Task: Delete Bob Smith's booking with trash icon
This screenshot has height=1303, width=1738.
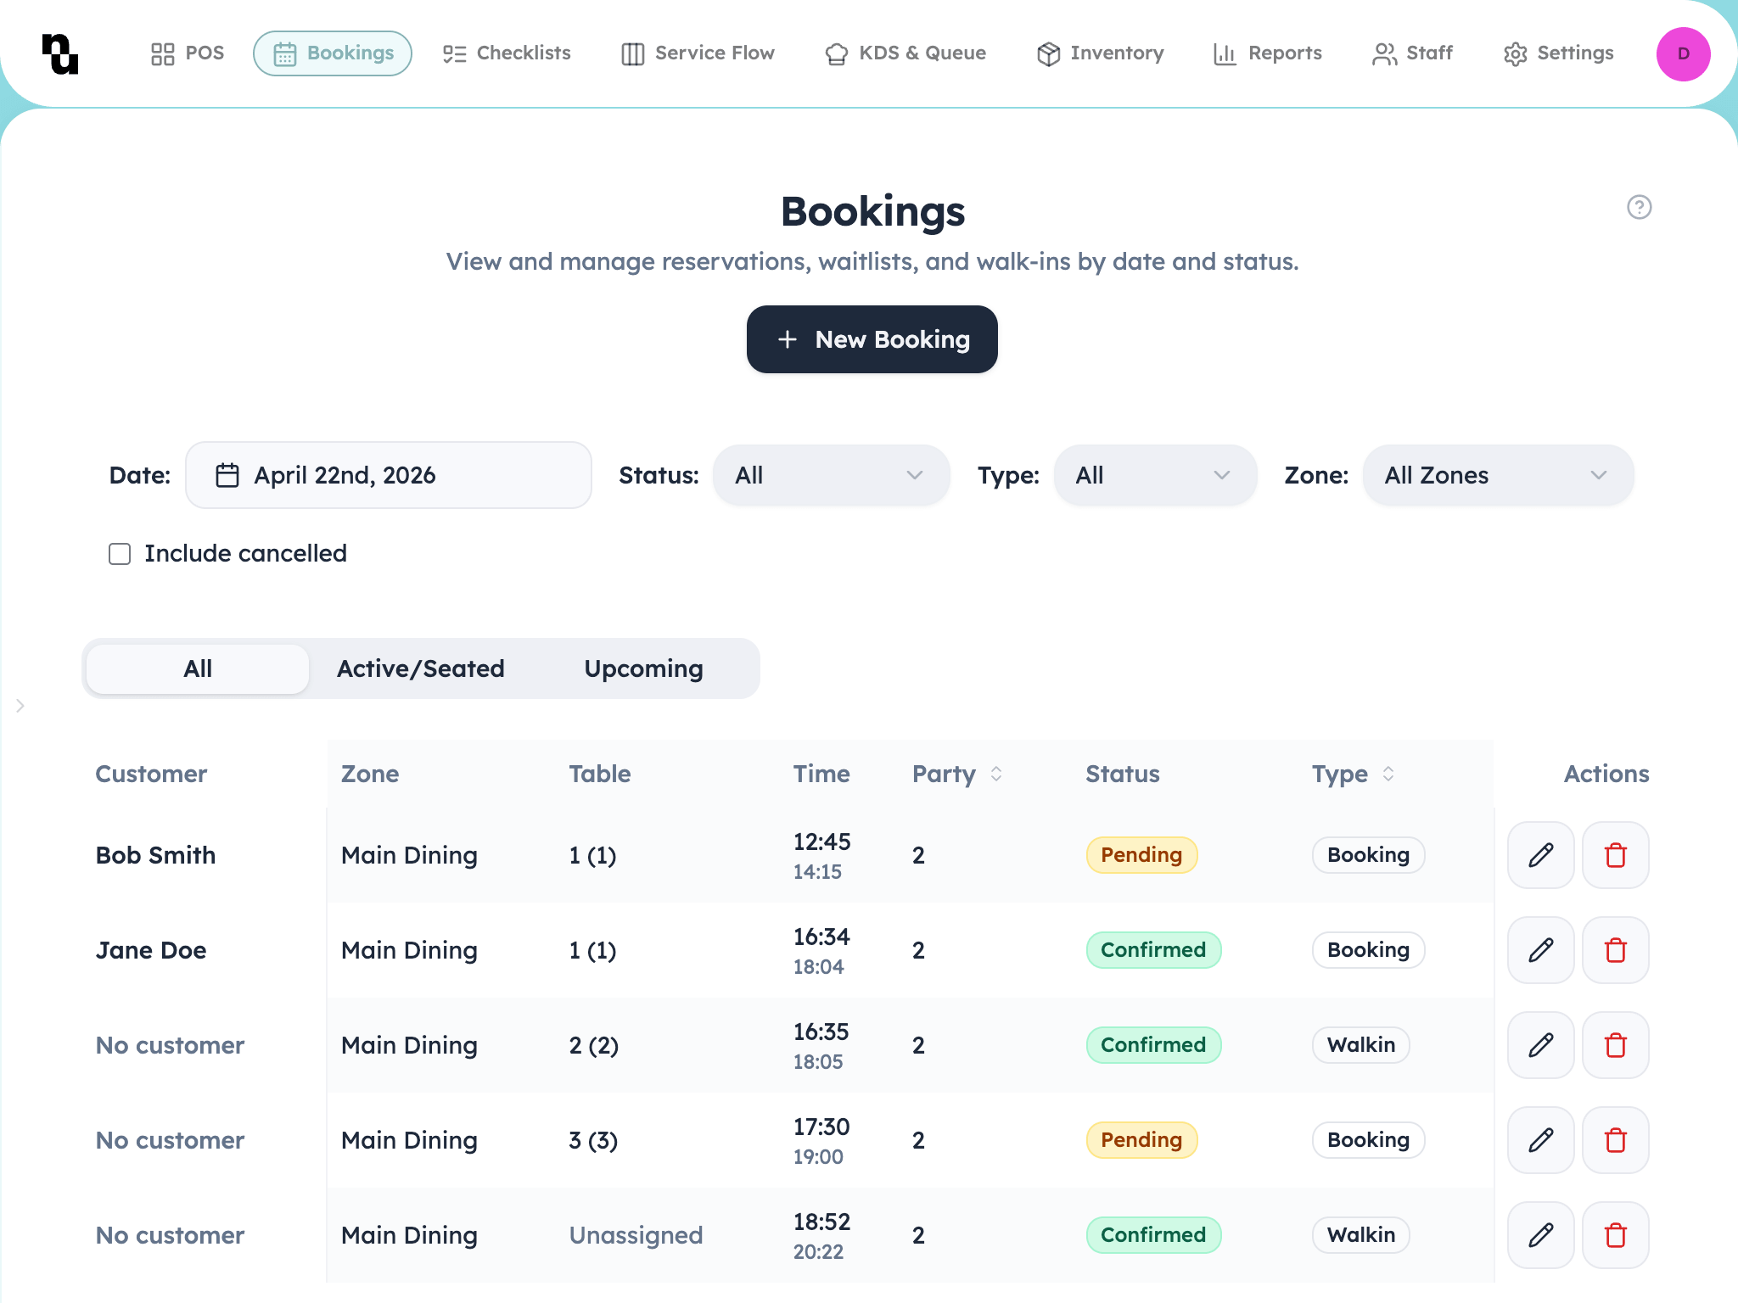Action: [1615, 855]
